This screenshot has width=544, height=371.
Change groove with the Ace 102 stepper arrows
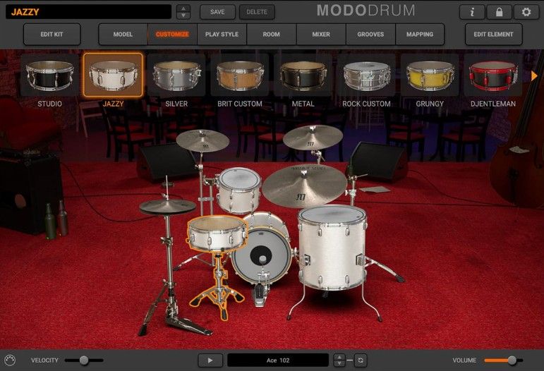pos(339,360)
